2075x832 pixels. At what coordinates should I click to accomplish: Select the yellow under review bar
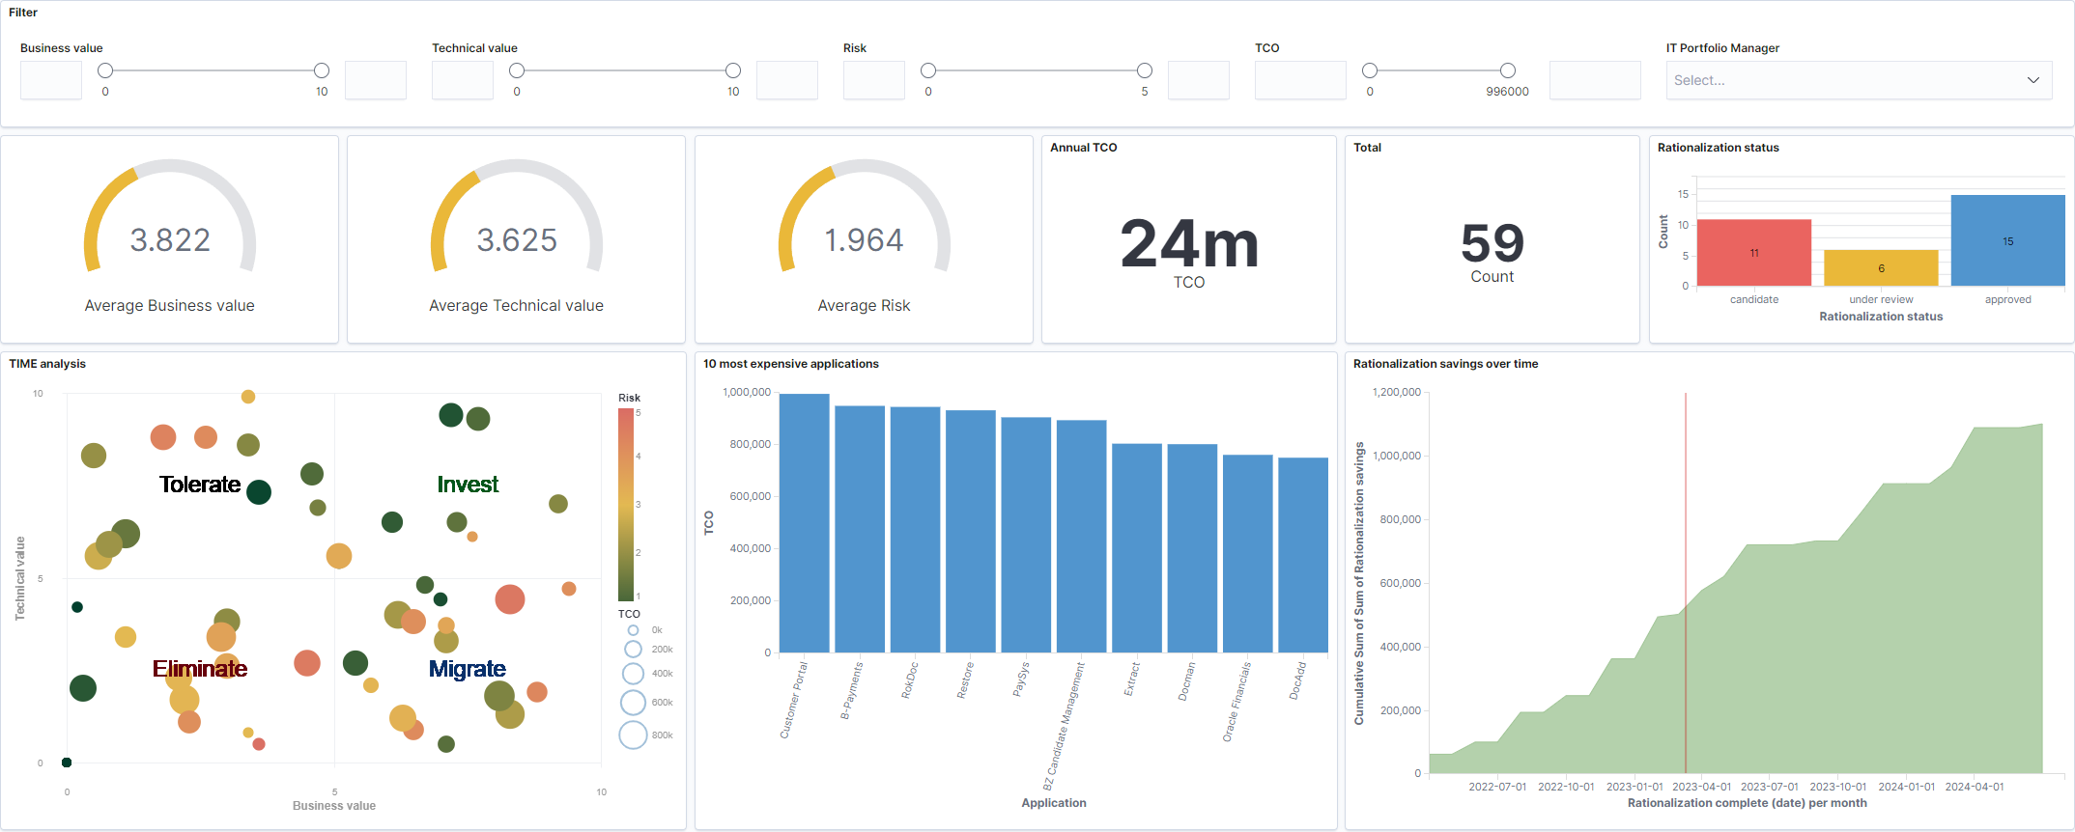pos(1881,268)
